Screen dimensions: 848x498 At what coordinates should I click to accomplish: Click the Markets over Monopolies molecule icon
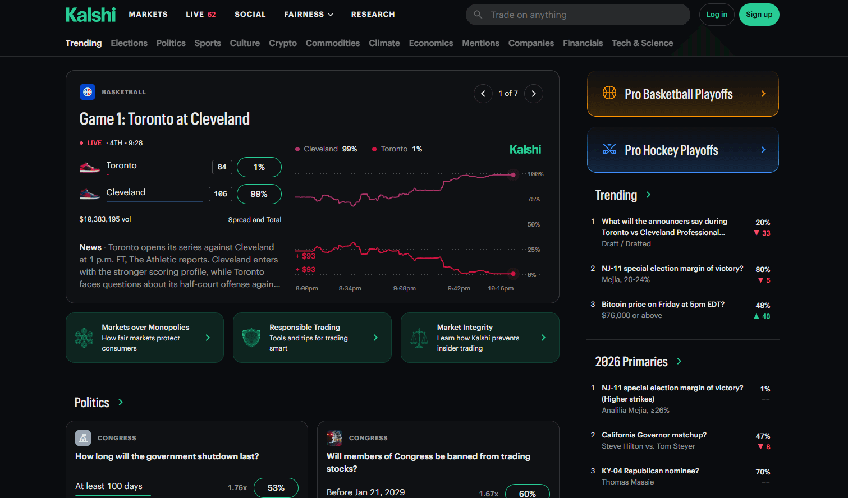point(84,338)
